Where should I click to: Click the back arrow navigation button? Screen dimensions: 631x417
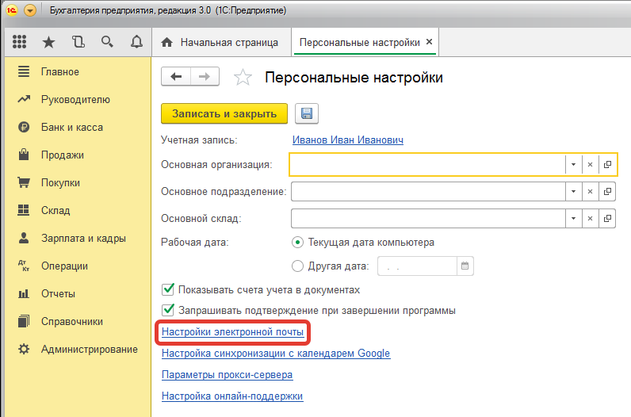[x=176, y=76]
